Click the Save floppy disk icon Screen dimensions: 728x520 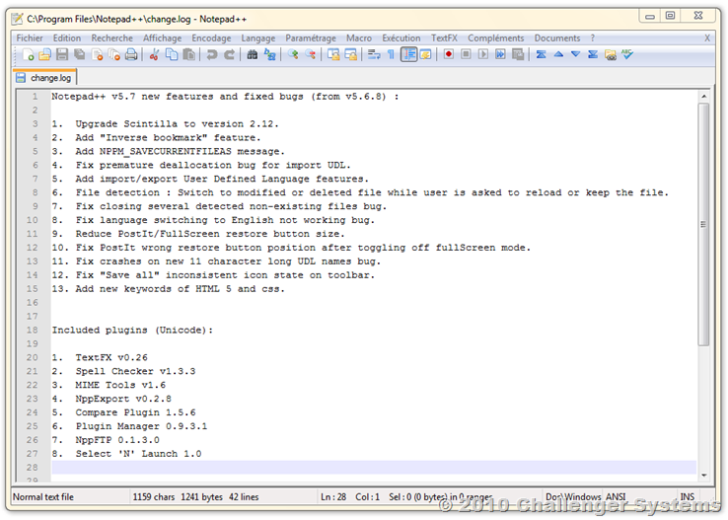click(62, 55)
